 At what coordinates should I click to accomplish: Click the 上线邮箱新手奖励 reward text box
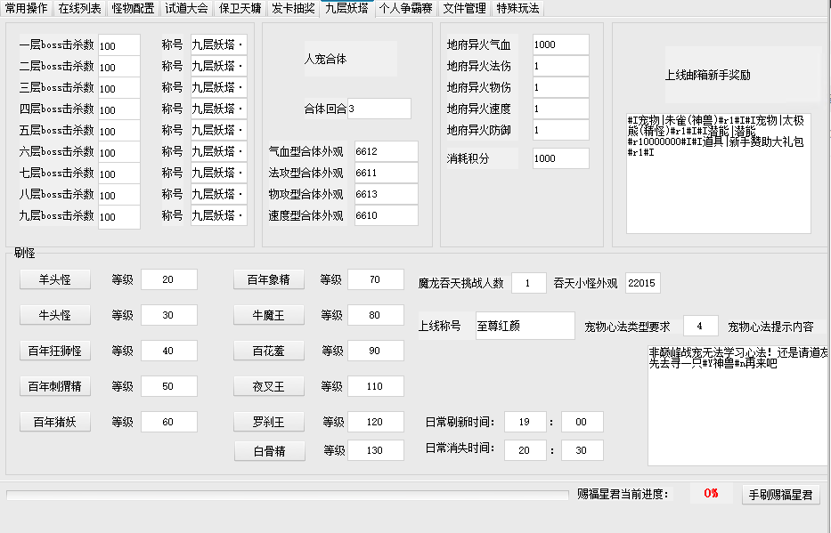[719, 174]
